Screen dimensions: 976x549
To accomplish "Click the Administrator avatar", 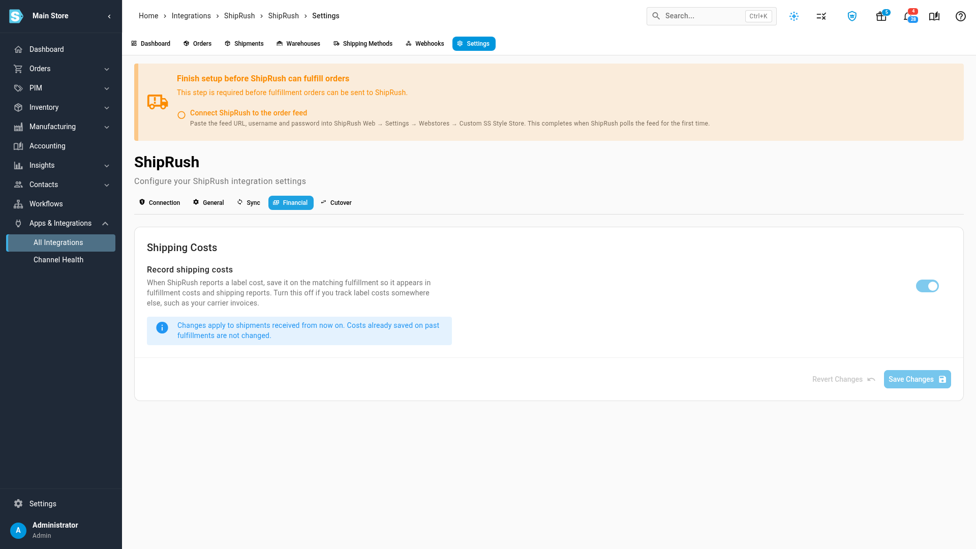I will pyautogui.click(x=18, y=530).
